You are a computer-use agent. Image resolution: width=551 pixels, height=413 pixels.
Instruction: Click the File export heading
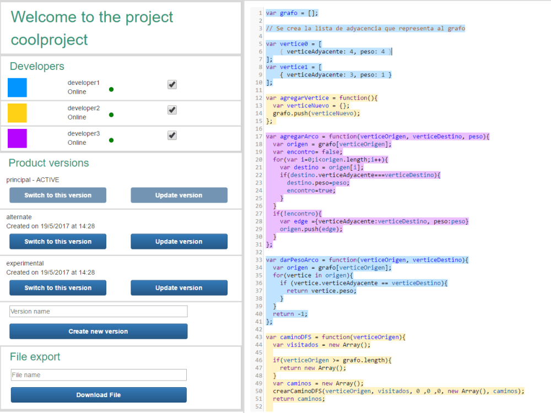click(35, 356)
